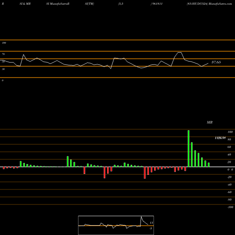Viewport: 235px width, 235px height.
Task: Click the 70 label on the RSI axis
Action: pyautogui.click(x=3, y=54)
